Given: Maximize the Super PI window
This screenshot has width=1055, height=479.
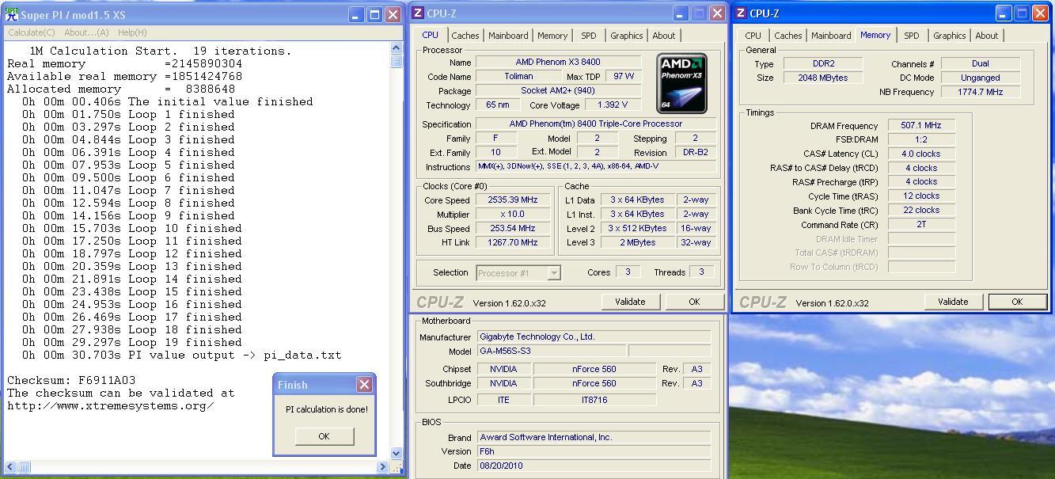Looking at the screenshot, I should 374,15.
